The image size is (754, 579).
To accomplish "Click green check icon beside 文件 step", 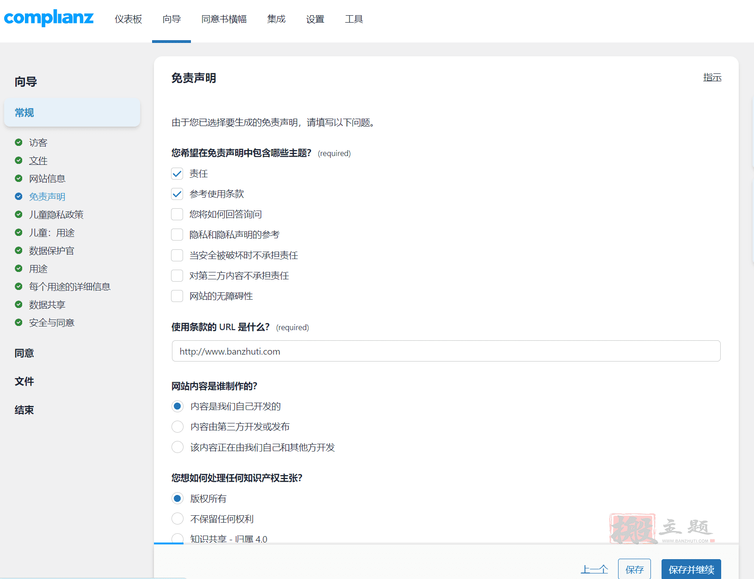I will point(18,160).
